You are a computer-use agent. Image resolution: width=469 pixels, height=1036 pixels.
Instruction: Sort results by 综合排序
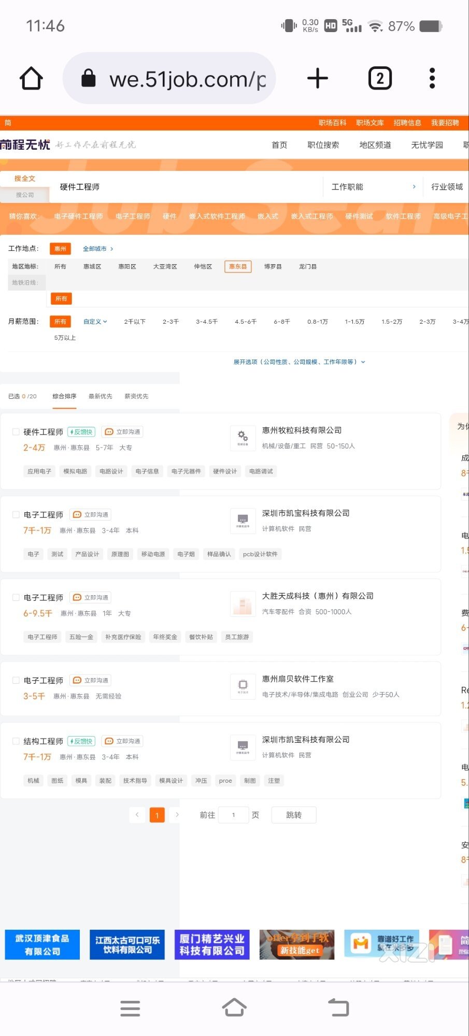coord(64,396)
